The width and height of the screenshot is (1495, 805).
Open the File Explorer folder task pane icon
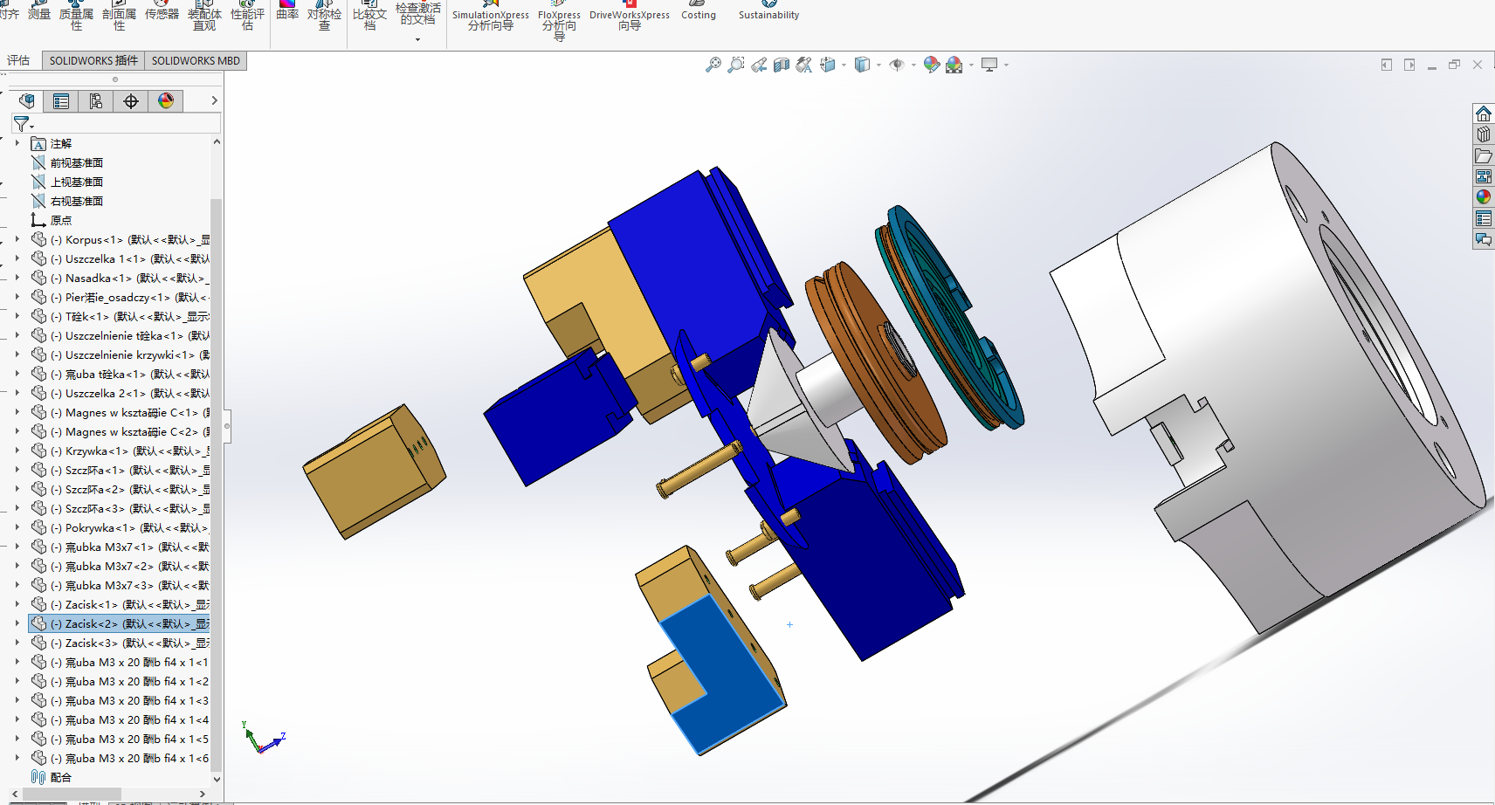click(1484, 155)
